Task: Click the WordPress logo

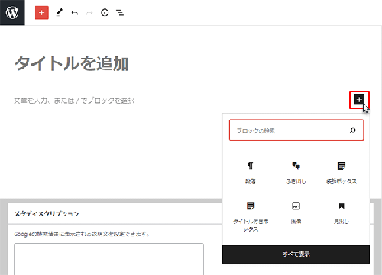Action: click(12, 12)
